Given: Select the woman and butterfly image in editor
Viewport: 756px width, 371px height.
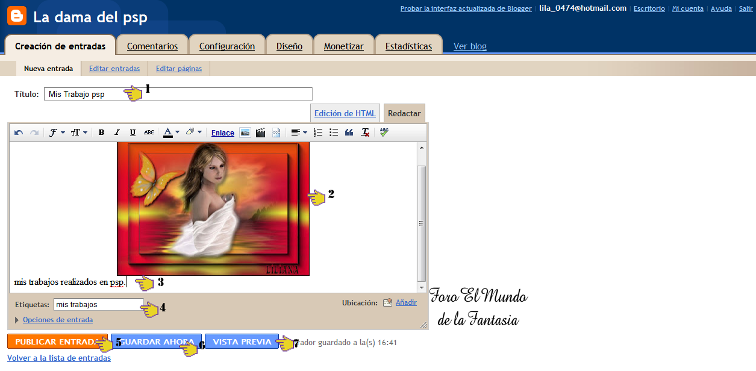Looking at the screenshot, I should 213,209.
